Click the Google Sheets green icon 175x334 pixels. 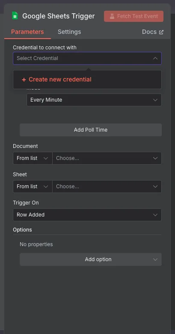pyautogui.click(x=15, y=16)
